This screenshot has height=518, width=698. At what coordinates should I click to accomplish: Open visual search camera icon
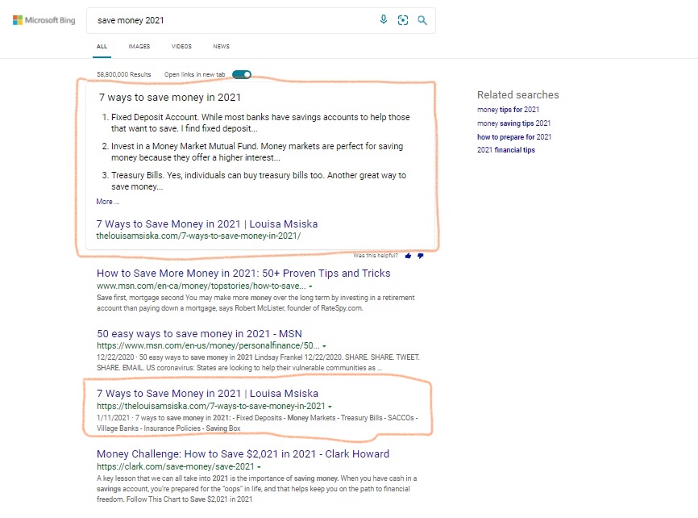(x=403, y=20)
